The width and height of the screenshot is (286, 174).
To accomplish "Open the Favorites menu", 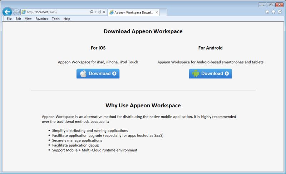I will point(42,19).
